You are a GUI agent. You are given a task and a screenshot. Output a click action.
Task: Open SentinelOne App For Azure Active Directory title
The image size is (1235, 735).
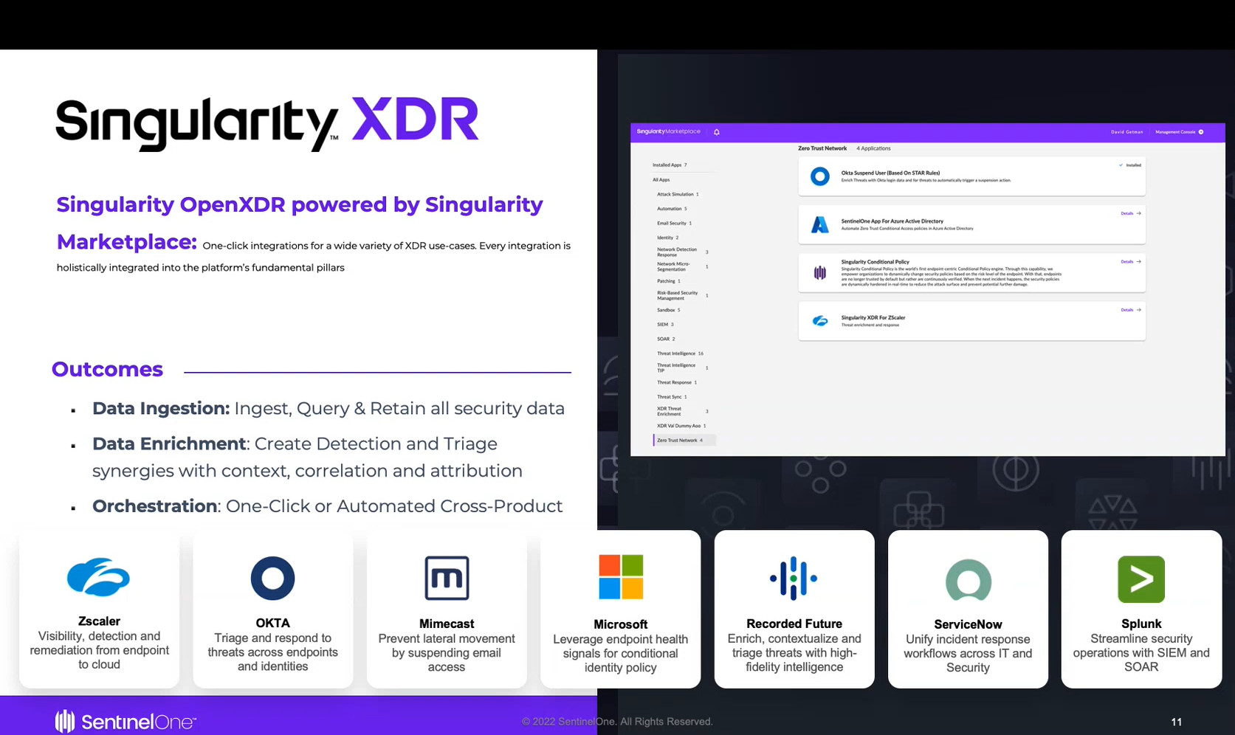[892, 221]
